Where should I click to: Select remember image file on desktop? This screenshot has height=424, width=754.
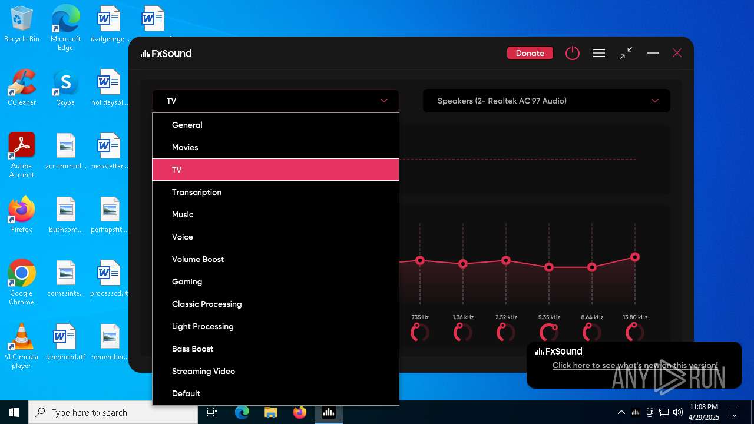(x=110, y=342)
